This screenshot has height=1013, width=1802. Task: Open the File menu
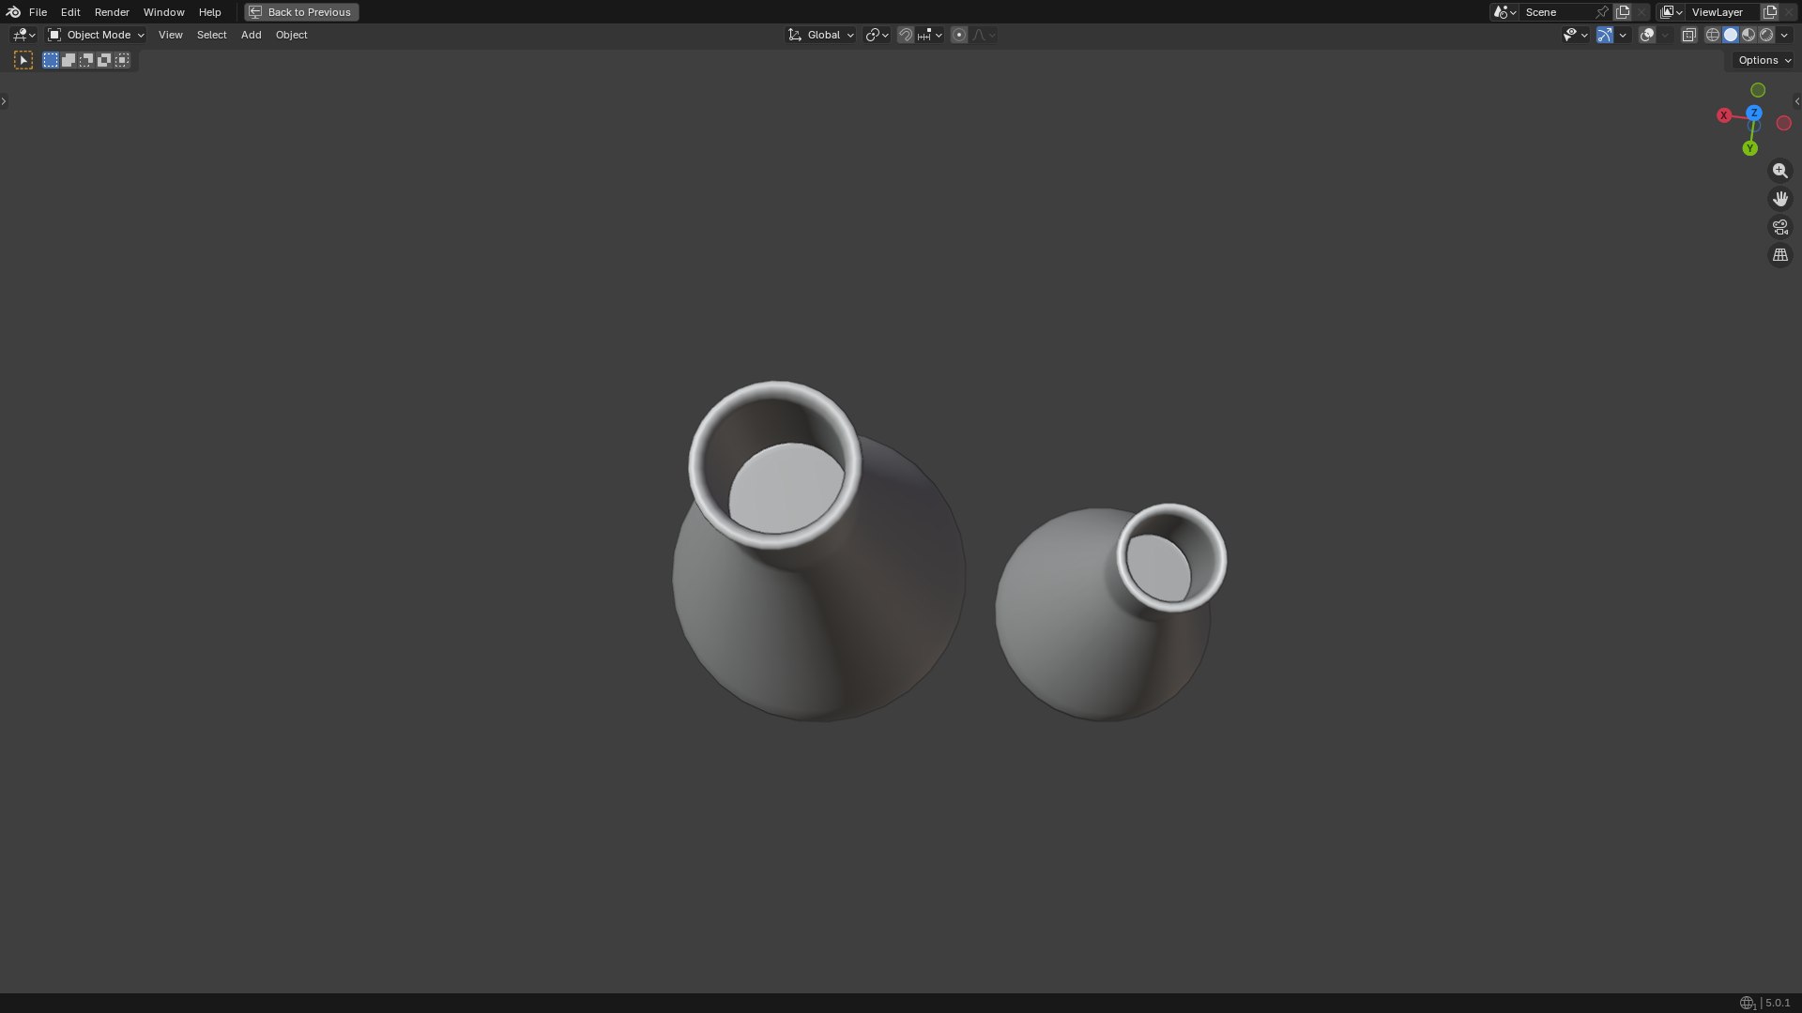pyautogui.click(x=38, y=12)
